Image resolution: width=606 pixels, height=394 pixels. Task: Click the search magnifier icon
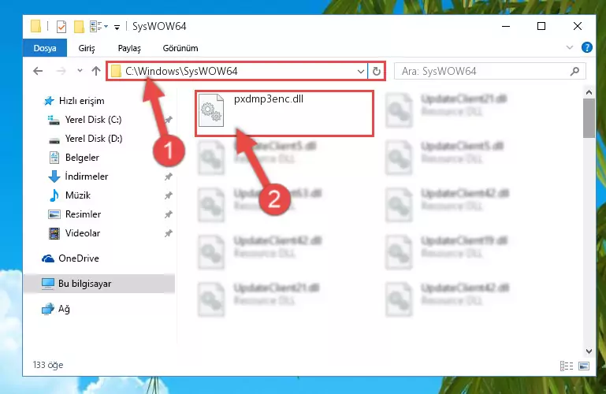pos(574,71)
